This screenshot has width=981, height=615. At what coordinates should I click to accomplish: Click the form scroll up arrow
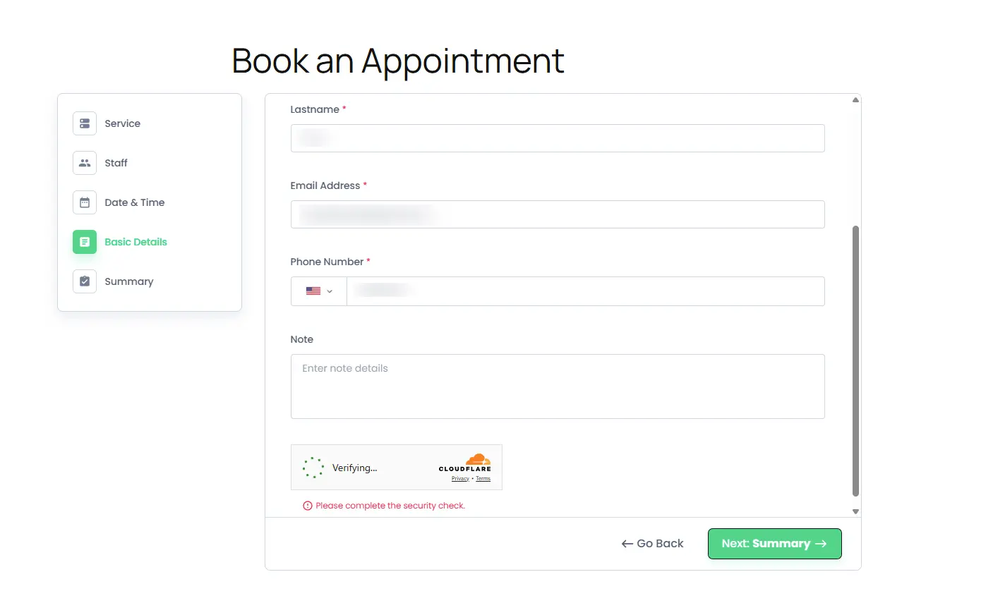(855, 100)
